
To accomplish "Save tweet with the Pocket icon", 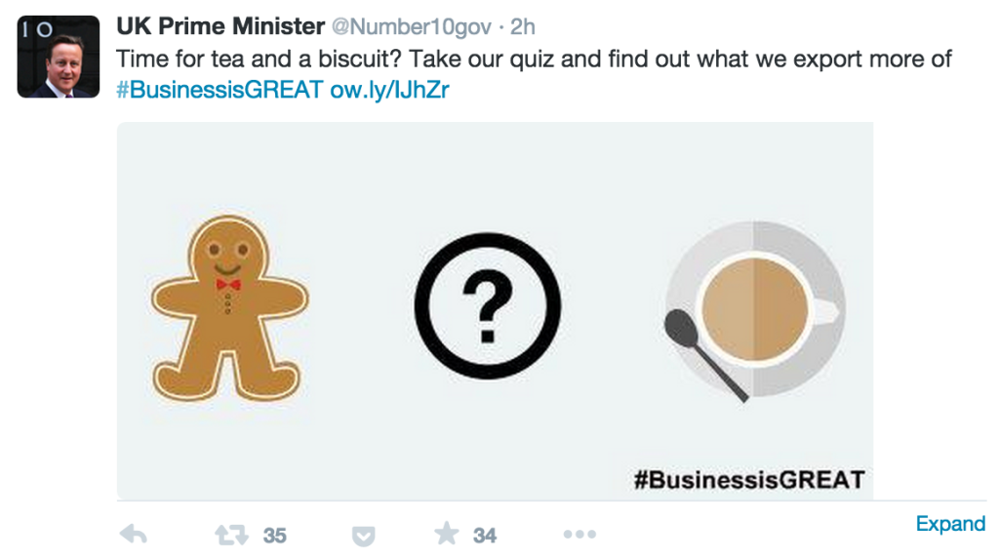I will pos(363,536).
